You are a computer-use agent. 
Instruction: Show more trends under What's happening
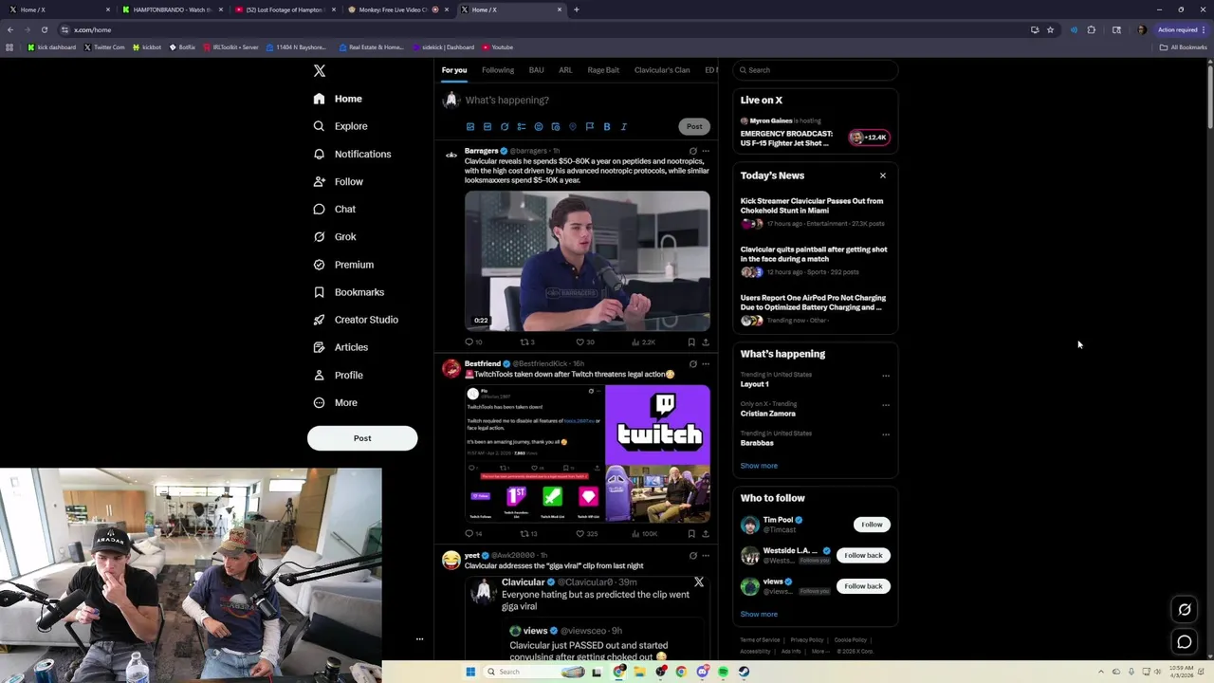tap(759, 466)
